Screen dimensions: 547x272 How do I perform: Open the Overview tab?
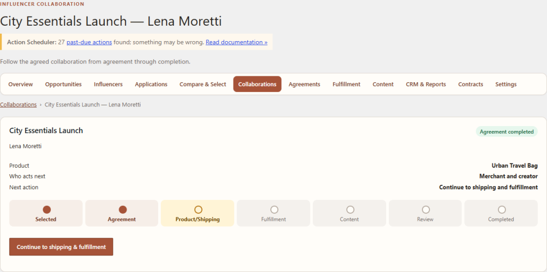point(21,84)
